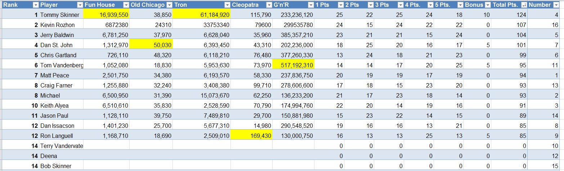Select the Bob Skinner player cell
564x171 pixels.
(x=61, y=166)
